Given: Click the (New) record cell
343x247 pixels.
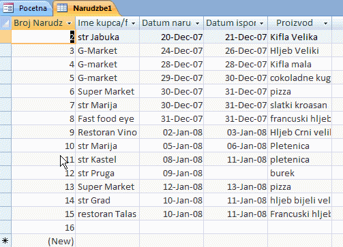Looking at the screenshot, I should pos(44,241).
